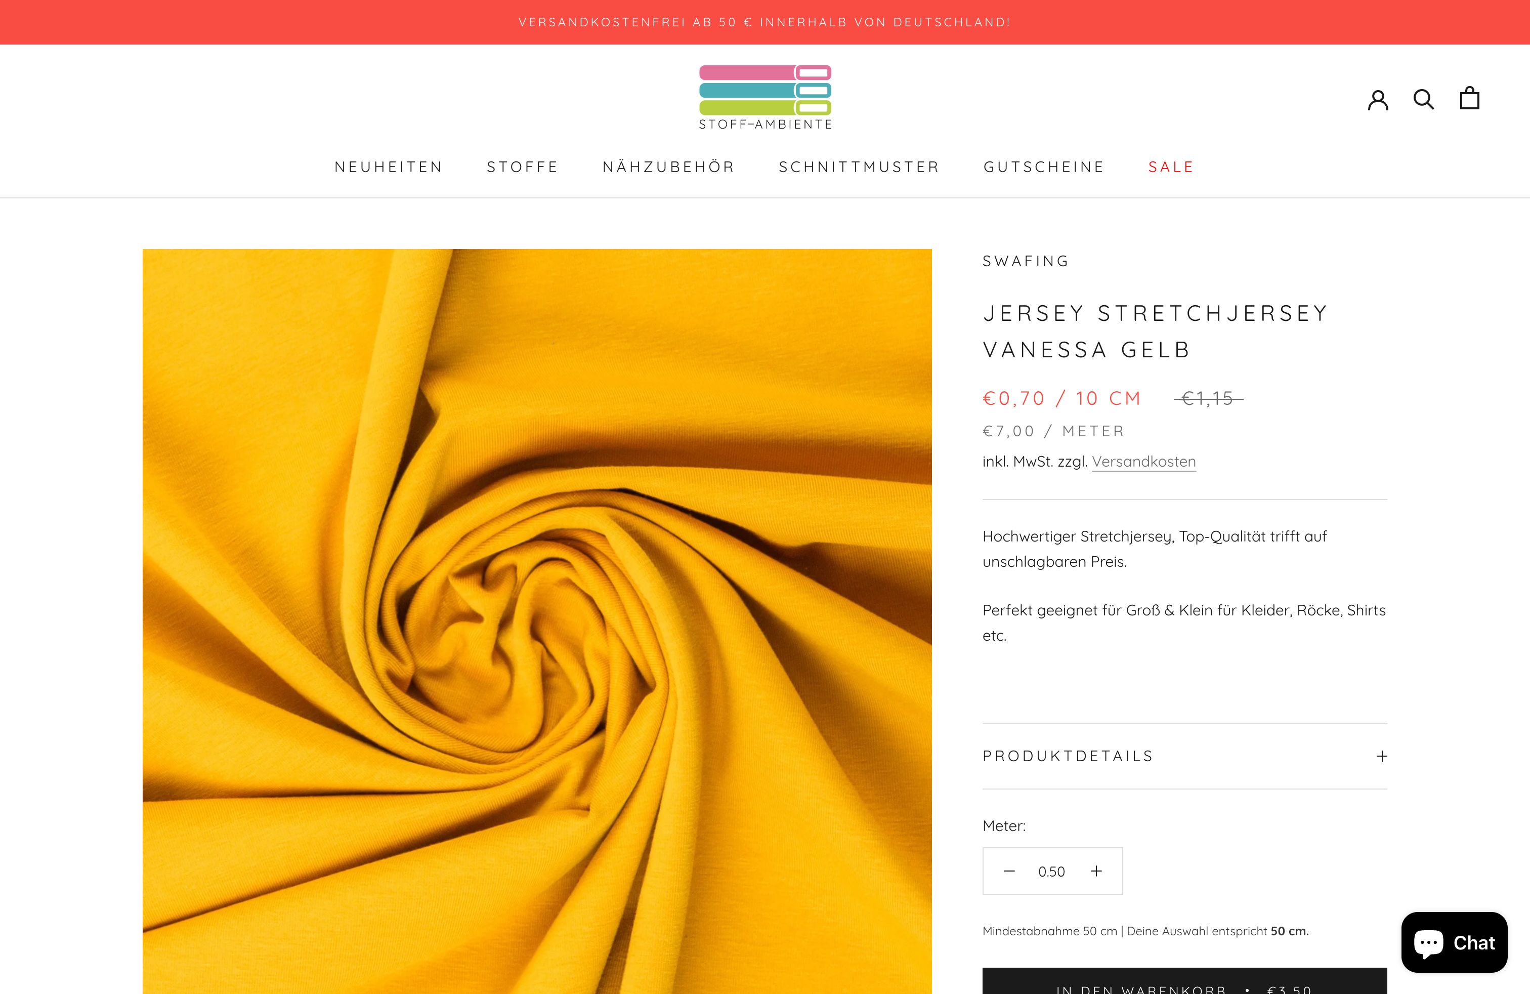Open the user account icon
The image size is (1530, 994).
1378,100
